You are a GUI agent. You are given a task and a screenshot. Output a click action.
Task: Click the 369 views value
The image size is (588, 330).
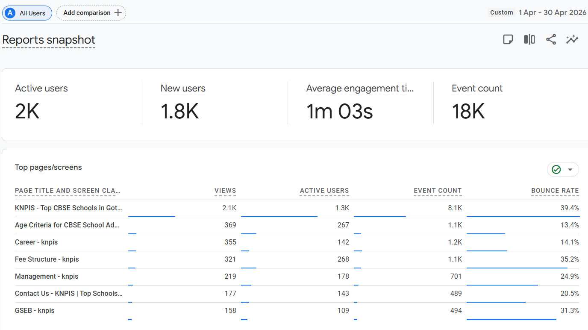point(230,225)
